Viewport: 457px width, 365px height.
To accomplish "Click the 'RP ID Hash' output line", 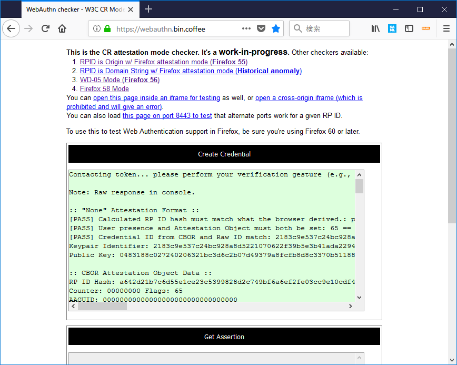I will 212,282.
